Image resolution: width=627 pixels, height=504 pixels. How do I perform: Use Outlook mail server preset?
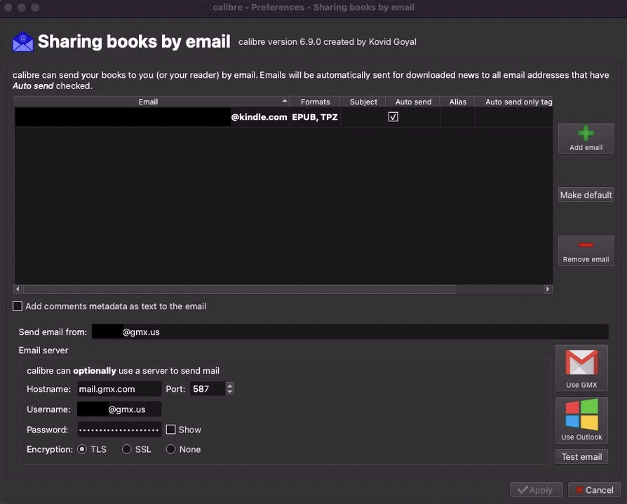coord(581,420)
